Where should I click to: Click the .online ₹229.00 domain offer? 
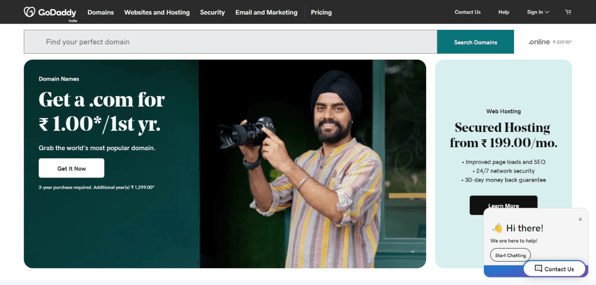(x=550, y=42)
